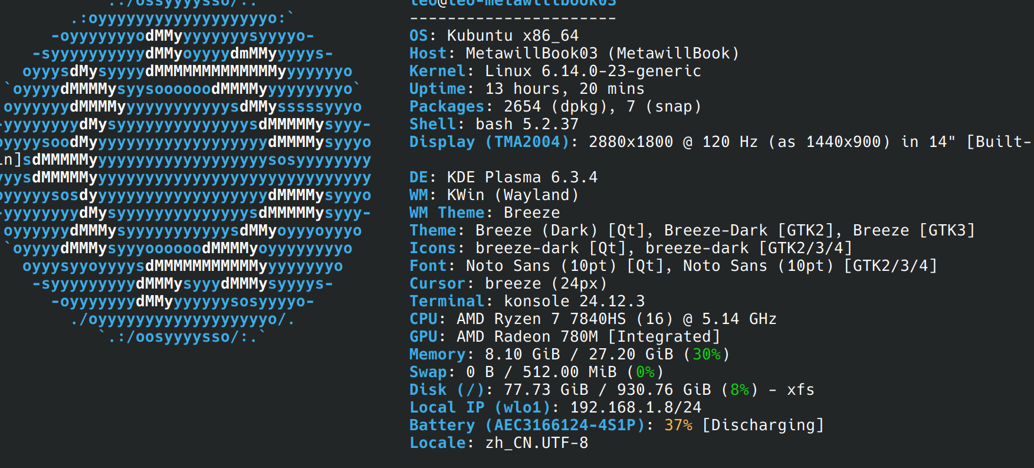Click the green '30%' memory percentage
Image resolution: width=1034 pixels, height=468 pixels.
(x=707, y=354)
